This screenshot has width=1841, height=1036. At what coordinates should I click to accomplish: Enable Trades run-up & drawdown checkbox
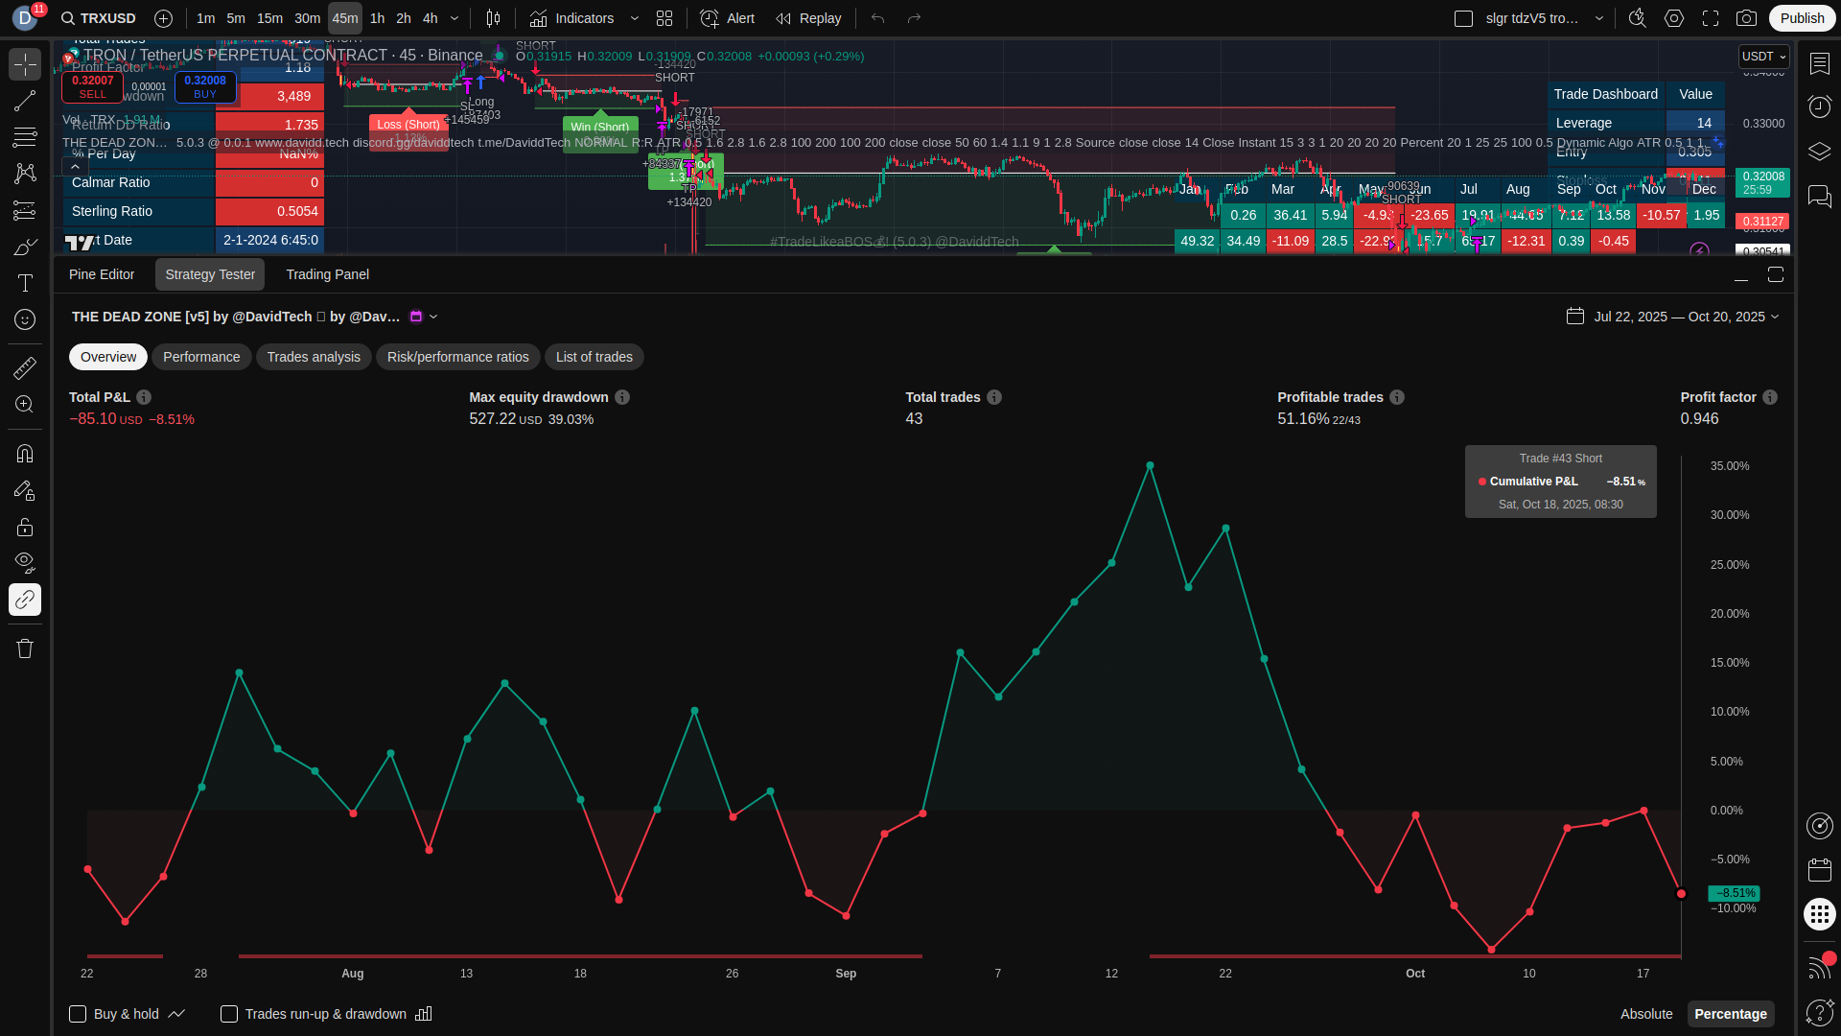(229, 1014)
